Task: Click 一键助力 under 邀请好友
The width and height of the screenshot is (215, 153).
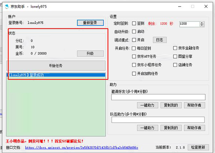Action: coord(148,105)
